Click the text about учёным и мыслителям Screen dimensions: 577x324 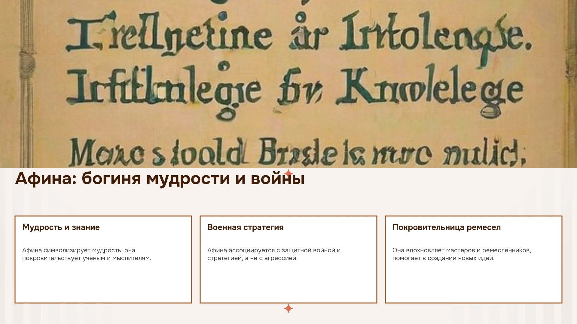(x=87, y=254)
